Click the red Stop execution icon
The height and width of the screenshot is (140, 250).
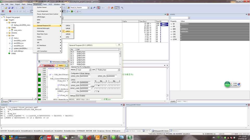(10, 11)
